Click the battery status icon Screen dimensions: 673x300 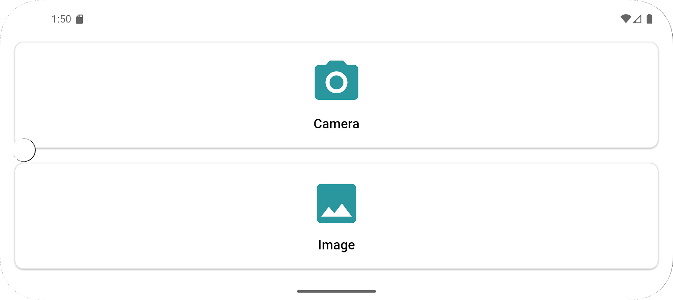click(x=649, y=19)
